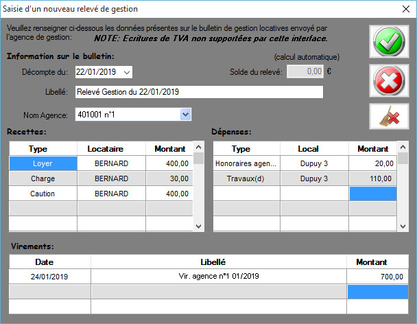Select the Loyer cell in Recettes
417x324 pixels.
pyautogui.click(x=43, y=163)
